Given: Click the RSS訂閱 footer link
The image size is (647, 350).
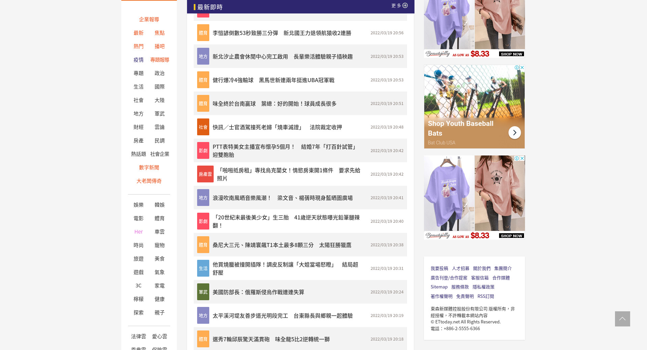Looking at the screenshot, I should click(485, 296).
